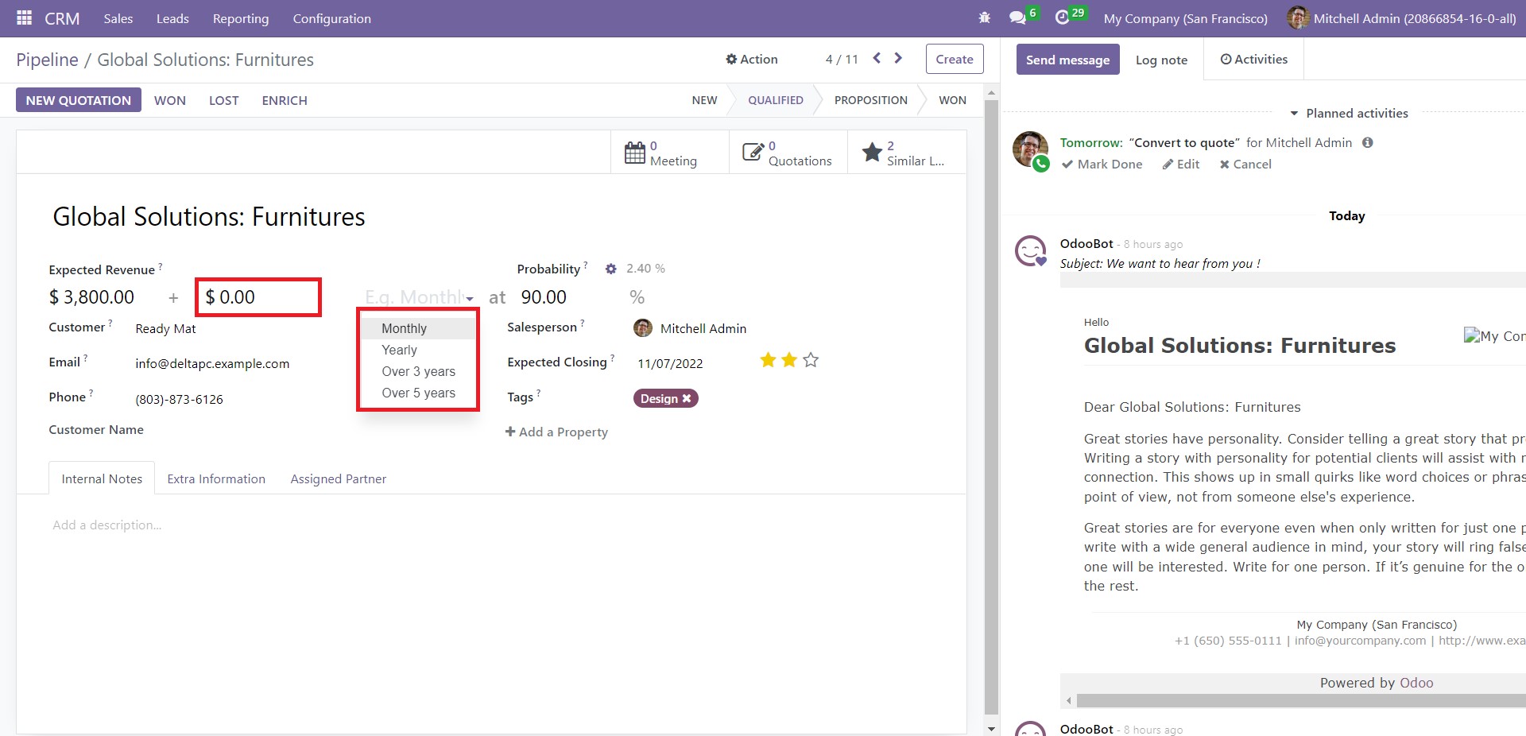Set pipeline stage to Won
Image resolution: width=1526 pixels, height=736 pixels.
click(952, 100)
